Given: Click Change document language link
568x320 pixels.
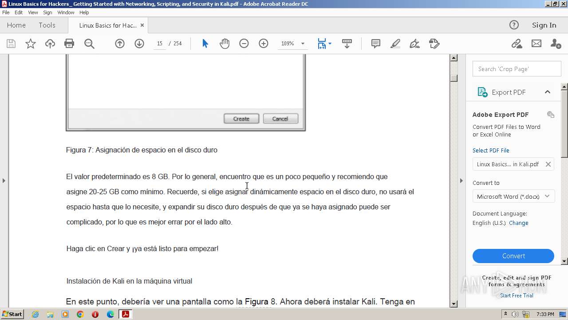Looking at the screenshot, I should tap(519, 223).
